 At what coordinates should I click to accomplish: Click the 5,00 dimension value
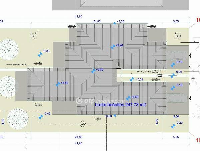pos(176,116)
